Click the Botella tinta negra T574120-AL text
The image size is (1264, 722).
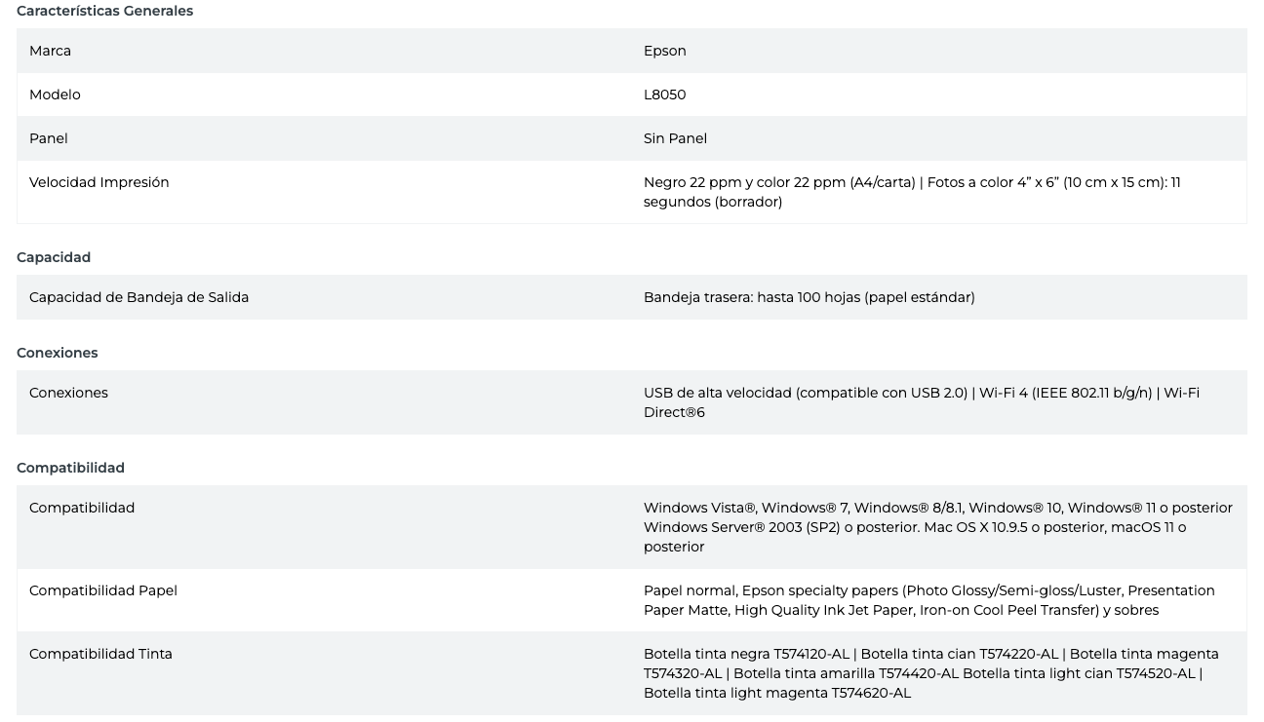tap(746, 654)
